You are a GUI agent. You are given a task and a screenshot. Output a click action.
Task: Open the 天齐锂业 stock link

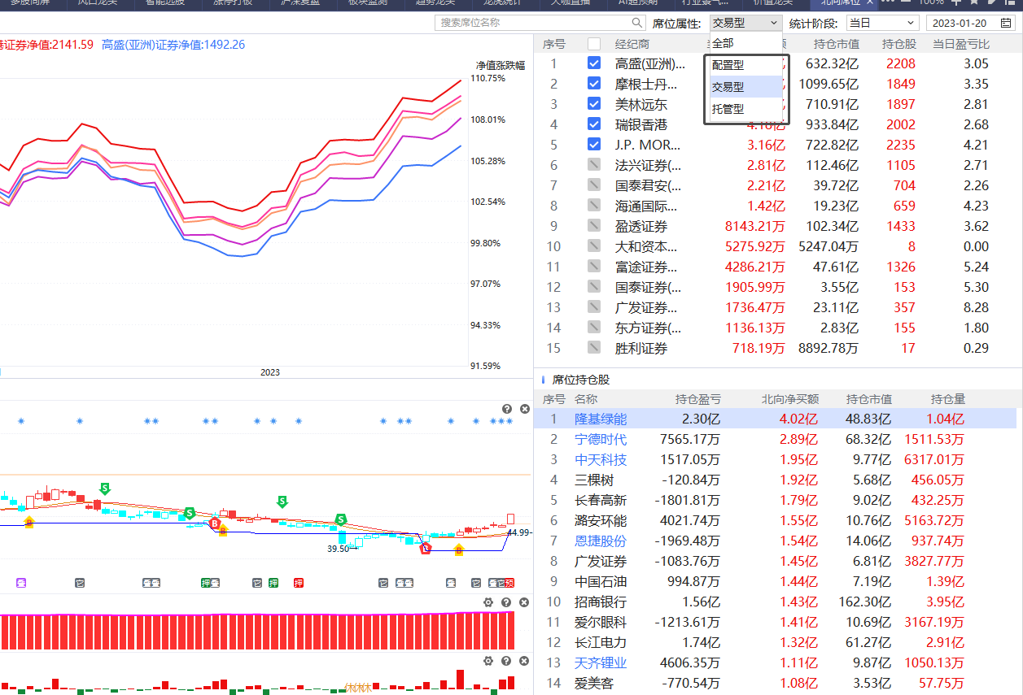click(x=601, y=662)
